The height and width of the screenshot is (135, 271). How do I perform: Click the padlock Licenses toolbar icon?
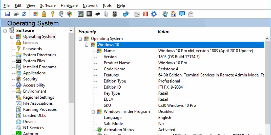coord(44,14)
